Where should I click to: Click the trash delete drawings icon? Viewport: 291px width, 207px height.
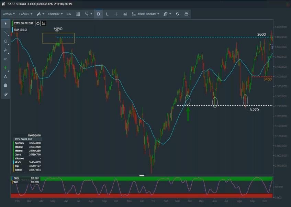click(5, 85)
